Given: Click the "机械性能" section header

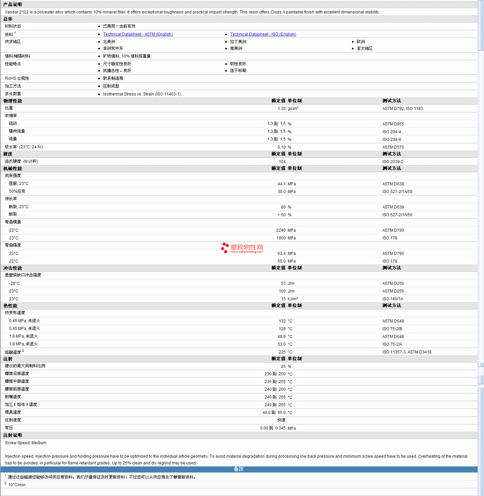Looking at the screenshot, I should [13, 168].
